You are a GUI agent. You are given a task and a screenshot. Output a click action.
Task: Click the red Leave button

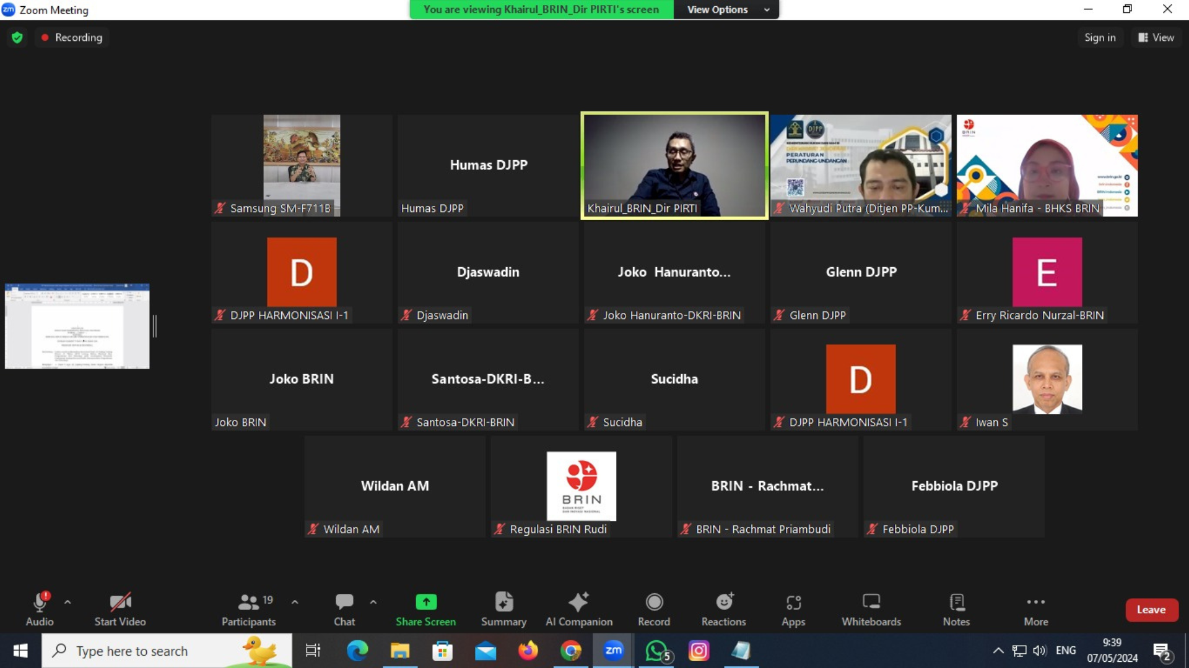pos(1151,610)
